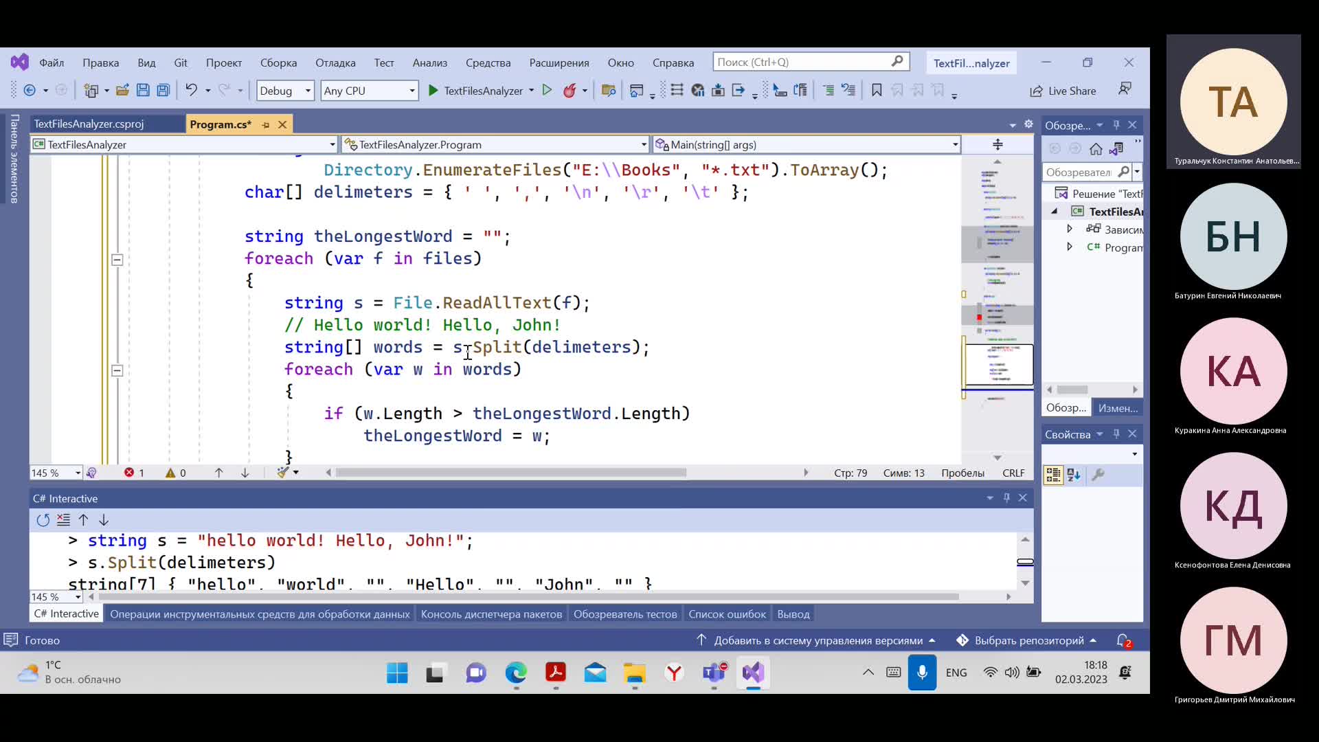Reset the C# Interactive session icon

click(x=43, y=520)
